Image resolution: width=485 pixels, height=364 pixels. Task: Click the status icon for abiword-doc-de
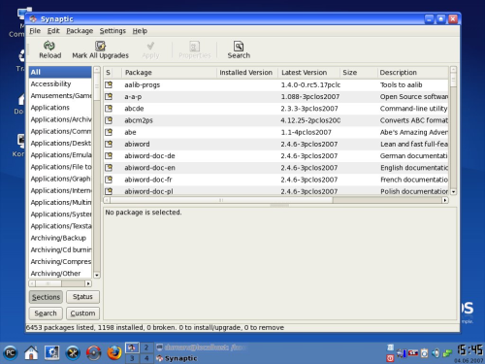(109, 155)
